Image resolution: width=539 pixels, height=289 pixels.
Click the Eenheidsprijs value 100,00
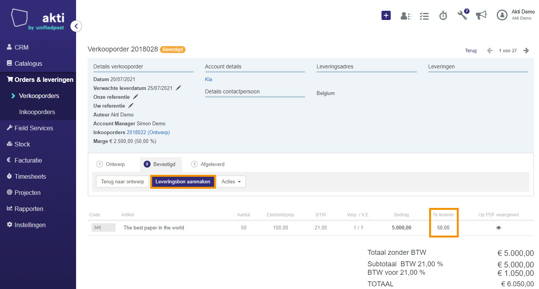pos(280,228)
